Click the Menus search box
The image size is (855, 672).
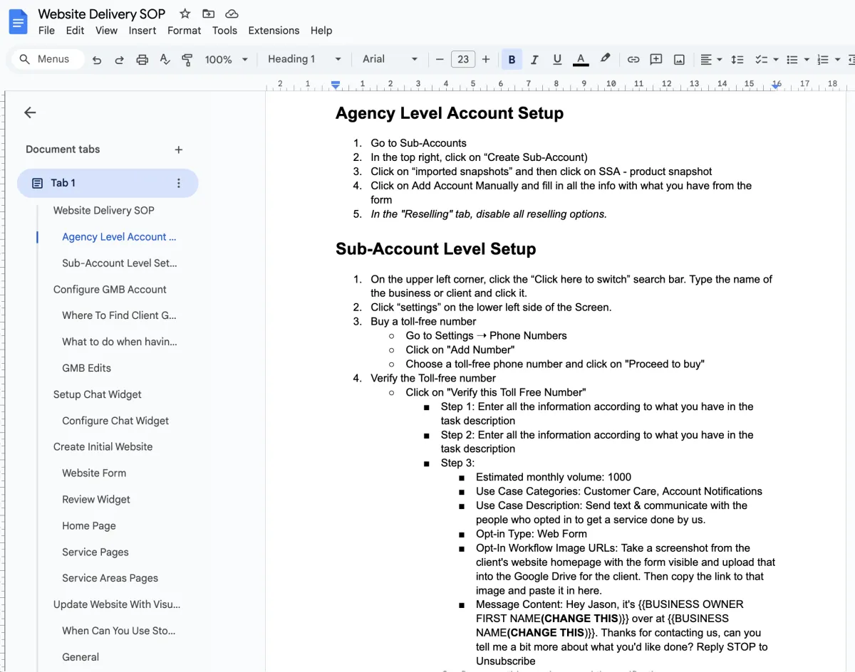pyautogui.click(x=47, y=59)
